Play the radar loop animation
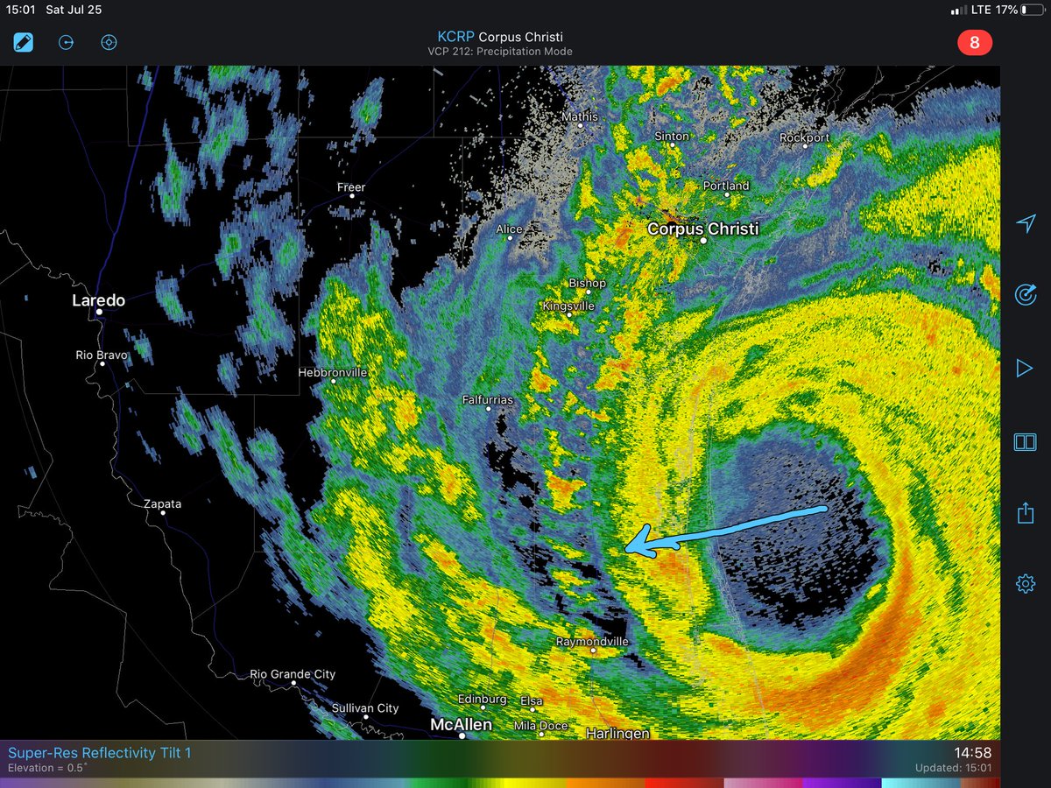The width and height of the screenshot is (1051, 788). tap(1025, 369)
